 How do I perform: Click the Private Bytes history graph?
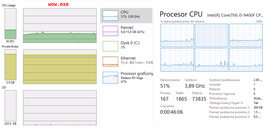coord(60,66)
